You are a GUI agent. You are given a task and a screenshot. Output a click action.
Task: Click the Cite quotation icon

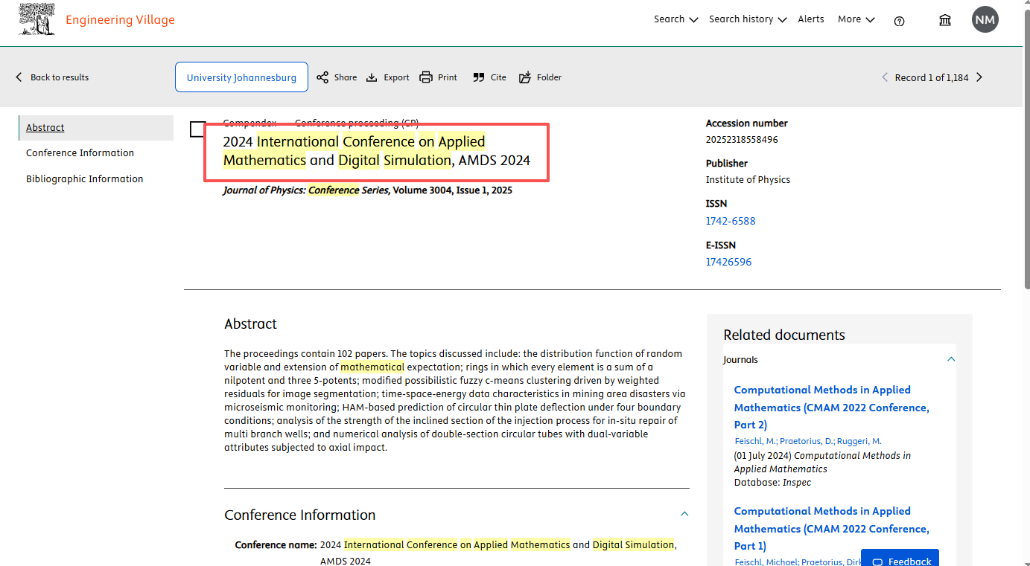[479, 77]
